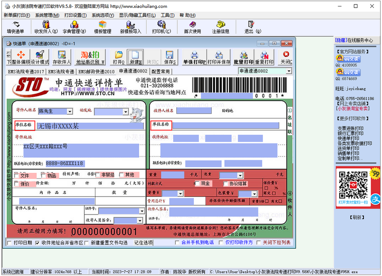
Task: Create new form with 新建N
Action: 135,58
